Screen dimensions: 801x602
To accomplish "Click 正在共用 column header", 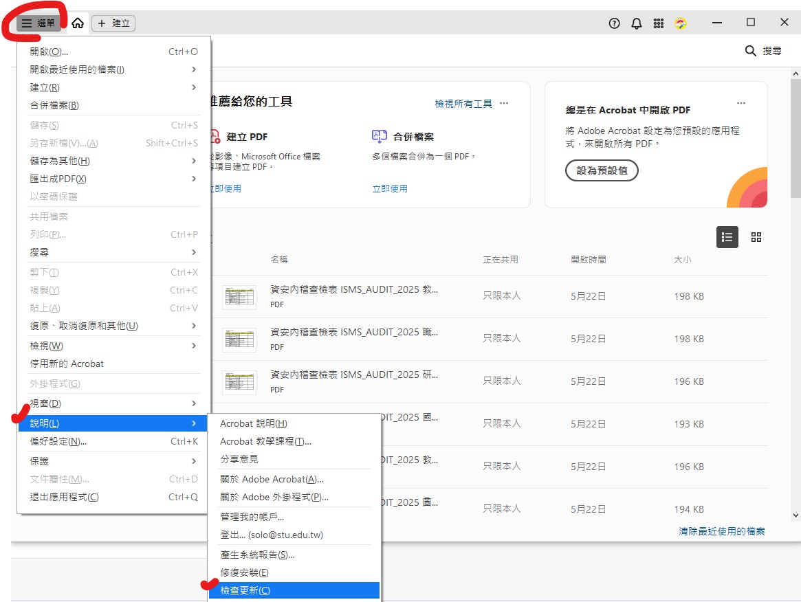I will 501,259.
